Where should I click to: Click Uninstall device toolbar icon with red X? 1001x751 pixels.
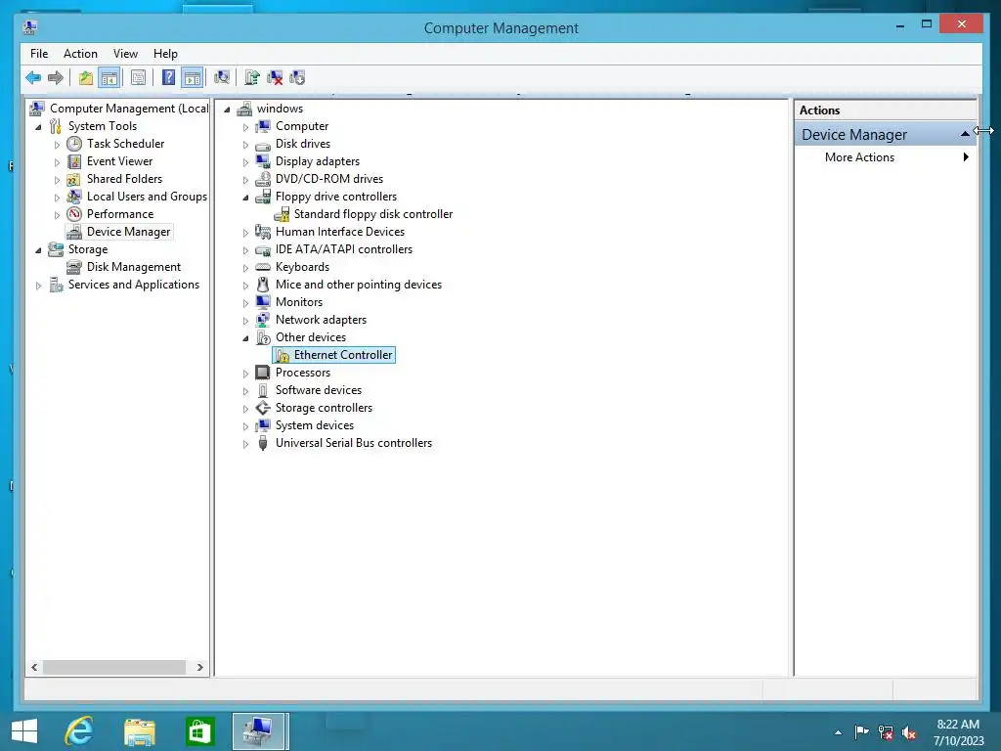pos(275,78)
